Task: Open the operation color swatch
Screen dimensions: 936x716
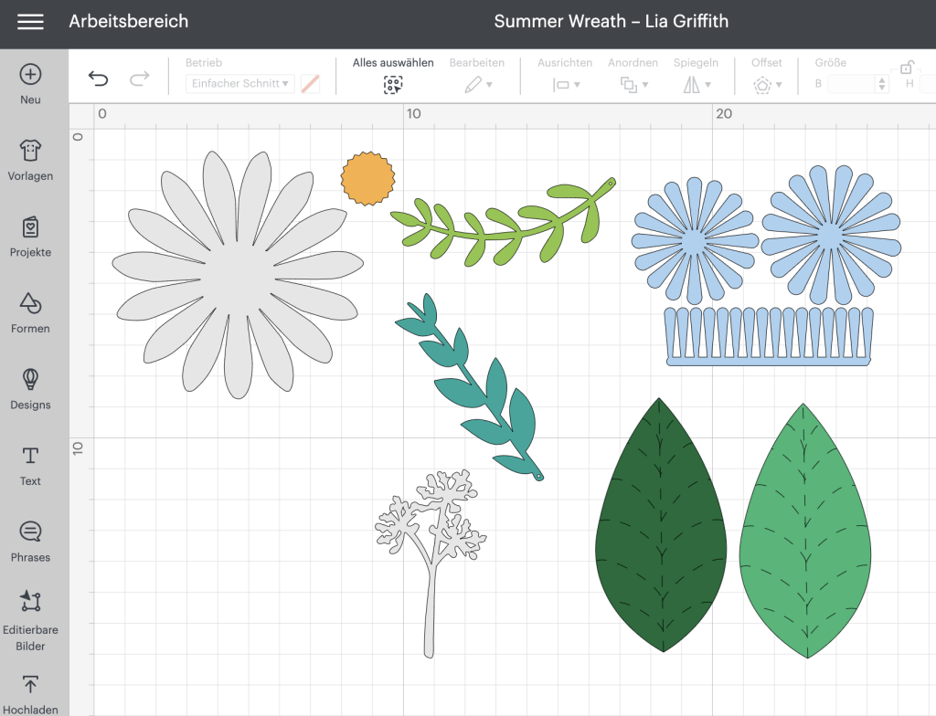Action: point(310,83)
